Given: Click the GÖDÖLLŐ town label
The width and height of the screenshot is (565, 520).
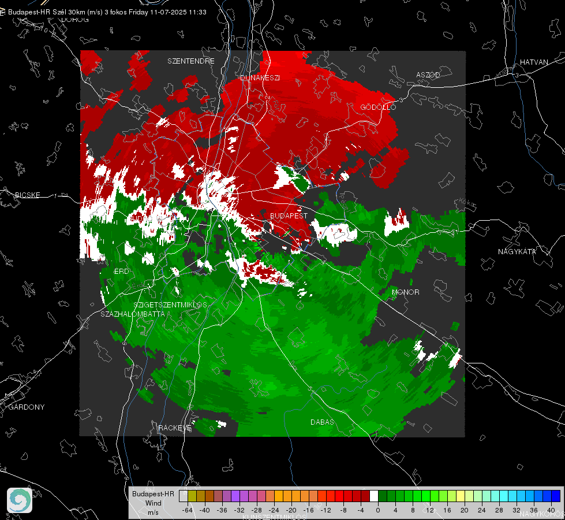Looking at the screenshot, I should pos(378,107).
